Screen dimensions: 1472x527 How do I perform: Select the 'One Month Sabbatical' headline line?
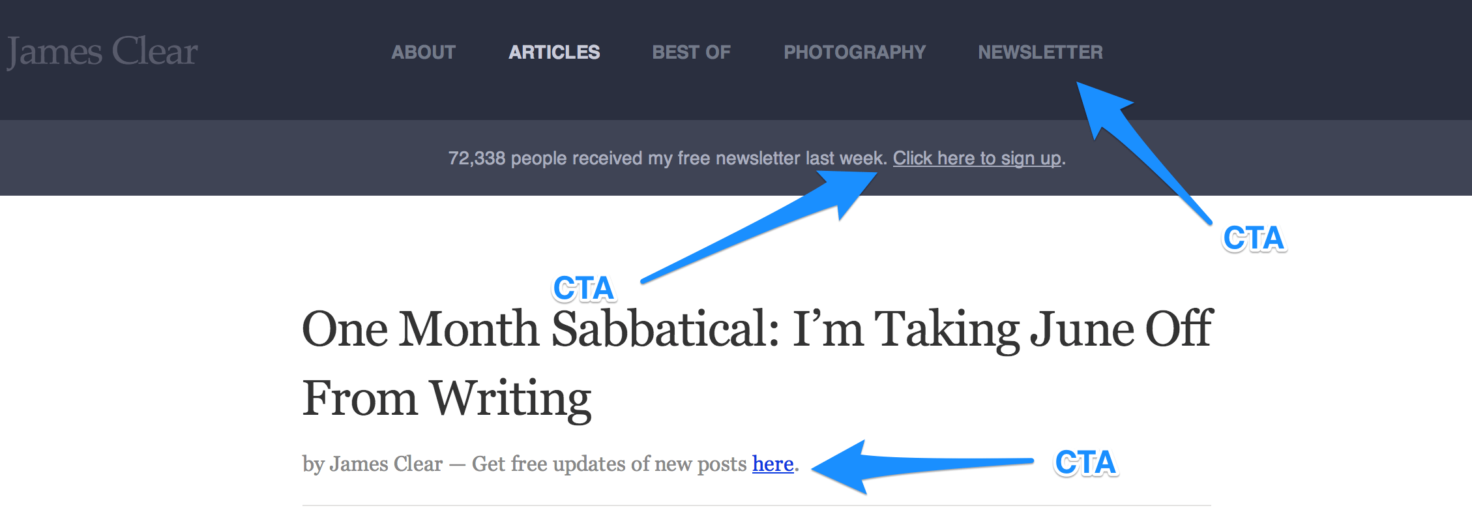(757, 329)
